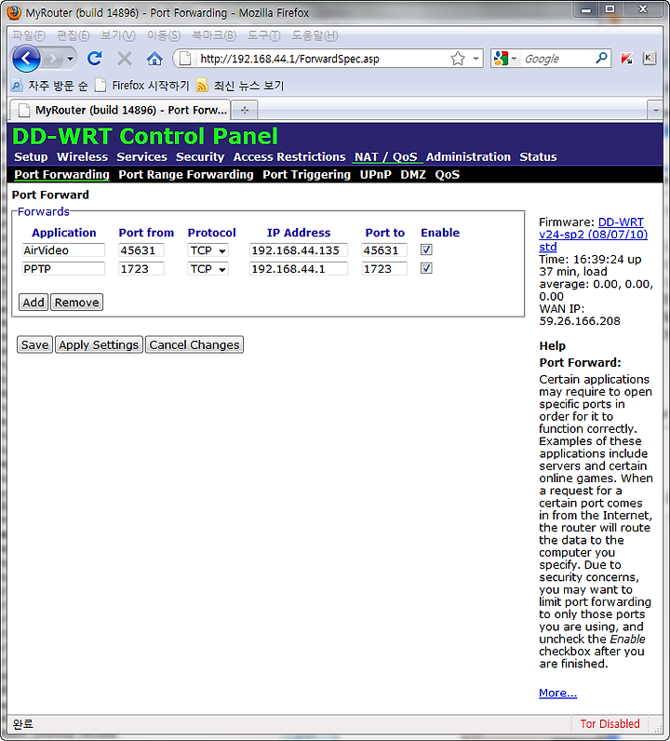Open the 자주 방문 순 bookmark
Viewport: 670px width, 741px height.
[49, 86]
